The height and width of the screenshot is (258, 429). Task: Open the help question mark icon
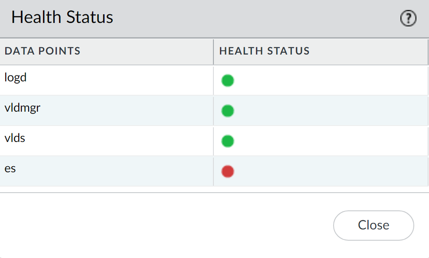408,18
